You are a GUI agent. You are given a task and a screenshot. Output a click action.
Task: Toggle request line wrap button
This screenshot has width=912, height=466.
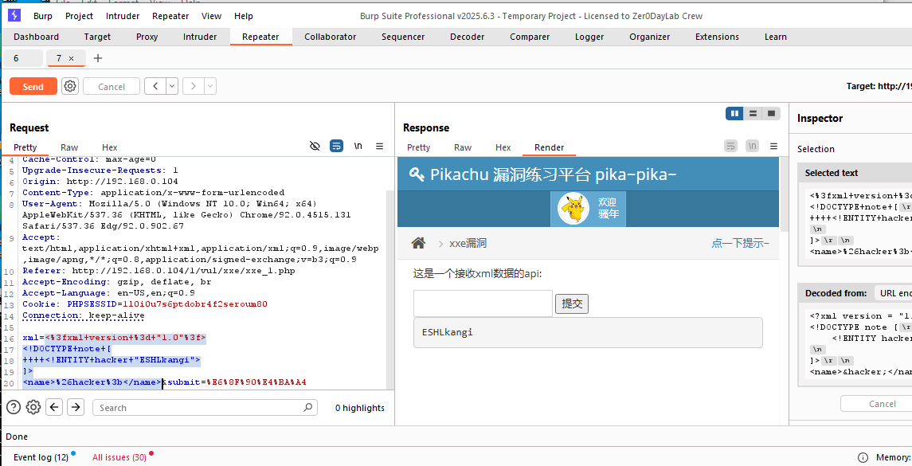pyautogui.click(x=336, y=146)
